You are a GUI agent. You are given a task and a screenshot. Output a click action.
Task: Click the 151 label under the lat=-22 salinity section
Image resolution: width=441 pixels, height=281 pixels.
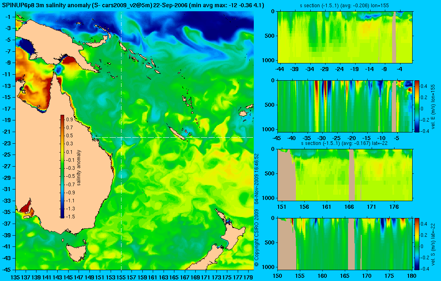pyautogui.click(x=282, y=207)
